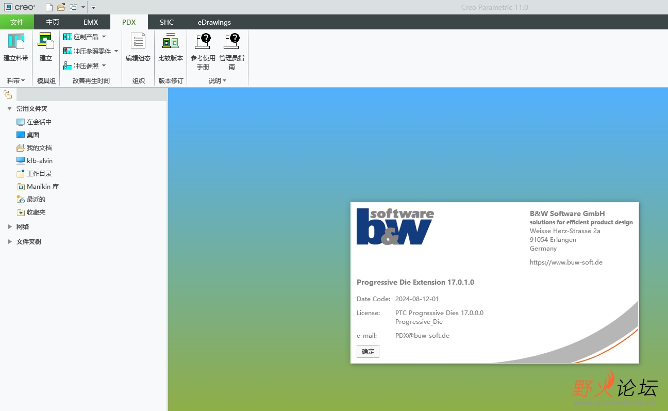The width and height of the screenshot is (668, 411).
Task: Collapse the 常用文件夹 section
Action: [x=9, y=109]
